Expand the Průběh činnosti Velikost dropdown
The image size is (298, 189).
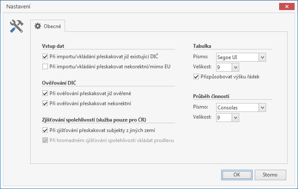point(235,118)
